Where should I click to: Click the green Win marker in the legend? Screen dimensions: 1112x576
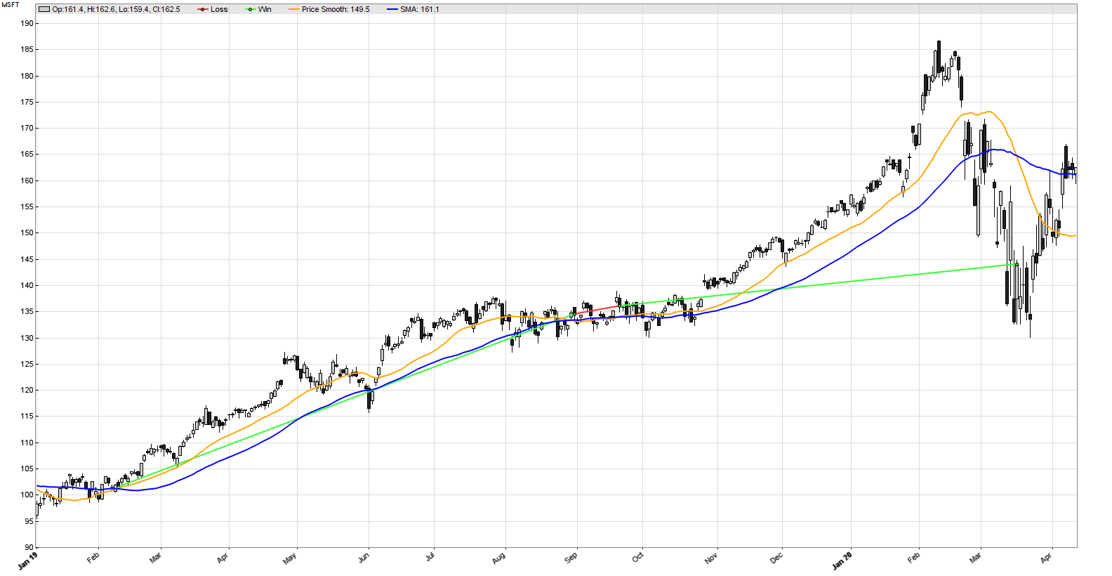click(251, 10)
